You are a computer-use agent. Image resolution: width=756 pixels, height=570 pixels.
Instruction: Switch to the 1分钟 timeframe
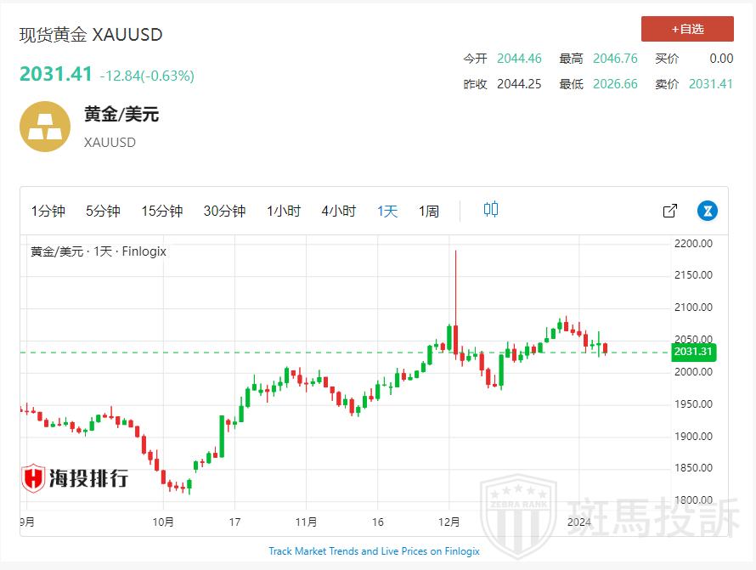click(48, 212)
